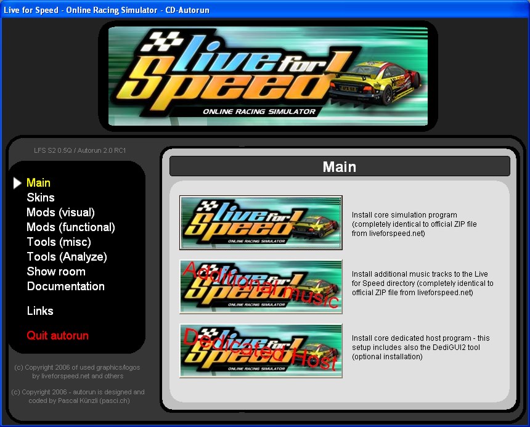Open the Skins section
The image size is (530, 427).
point(41,198)
